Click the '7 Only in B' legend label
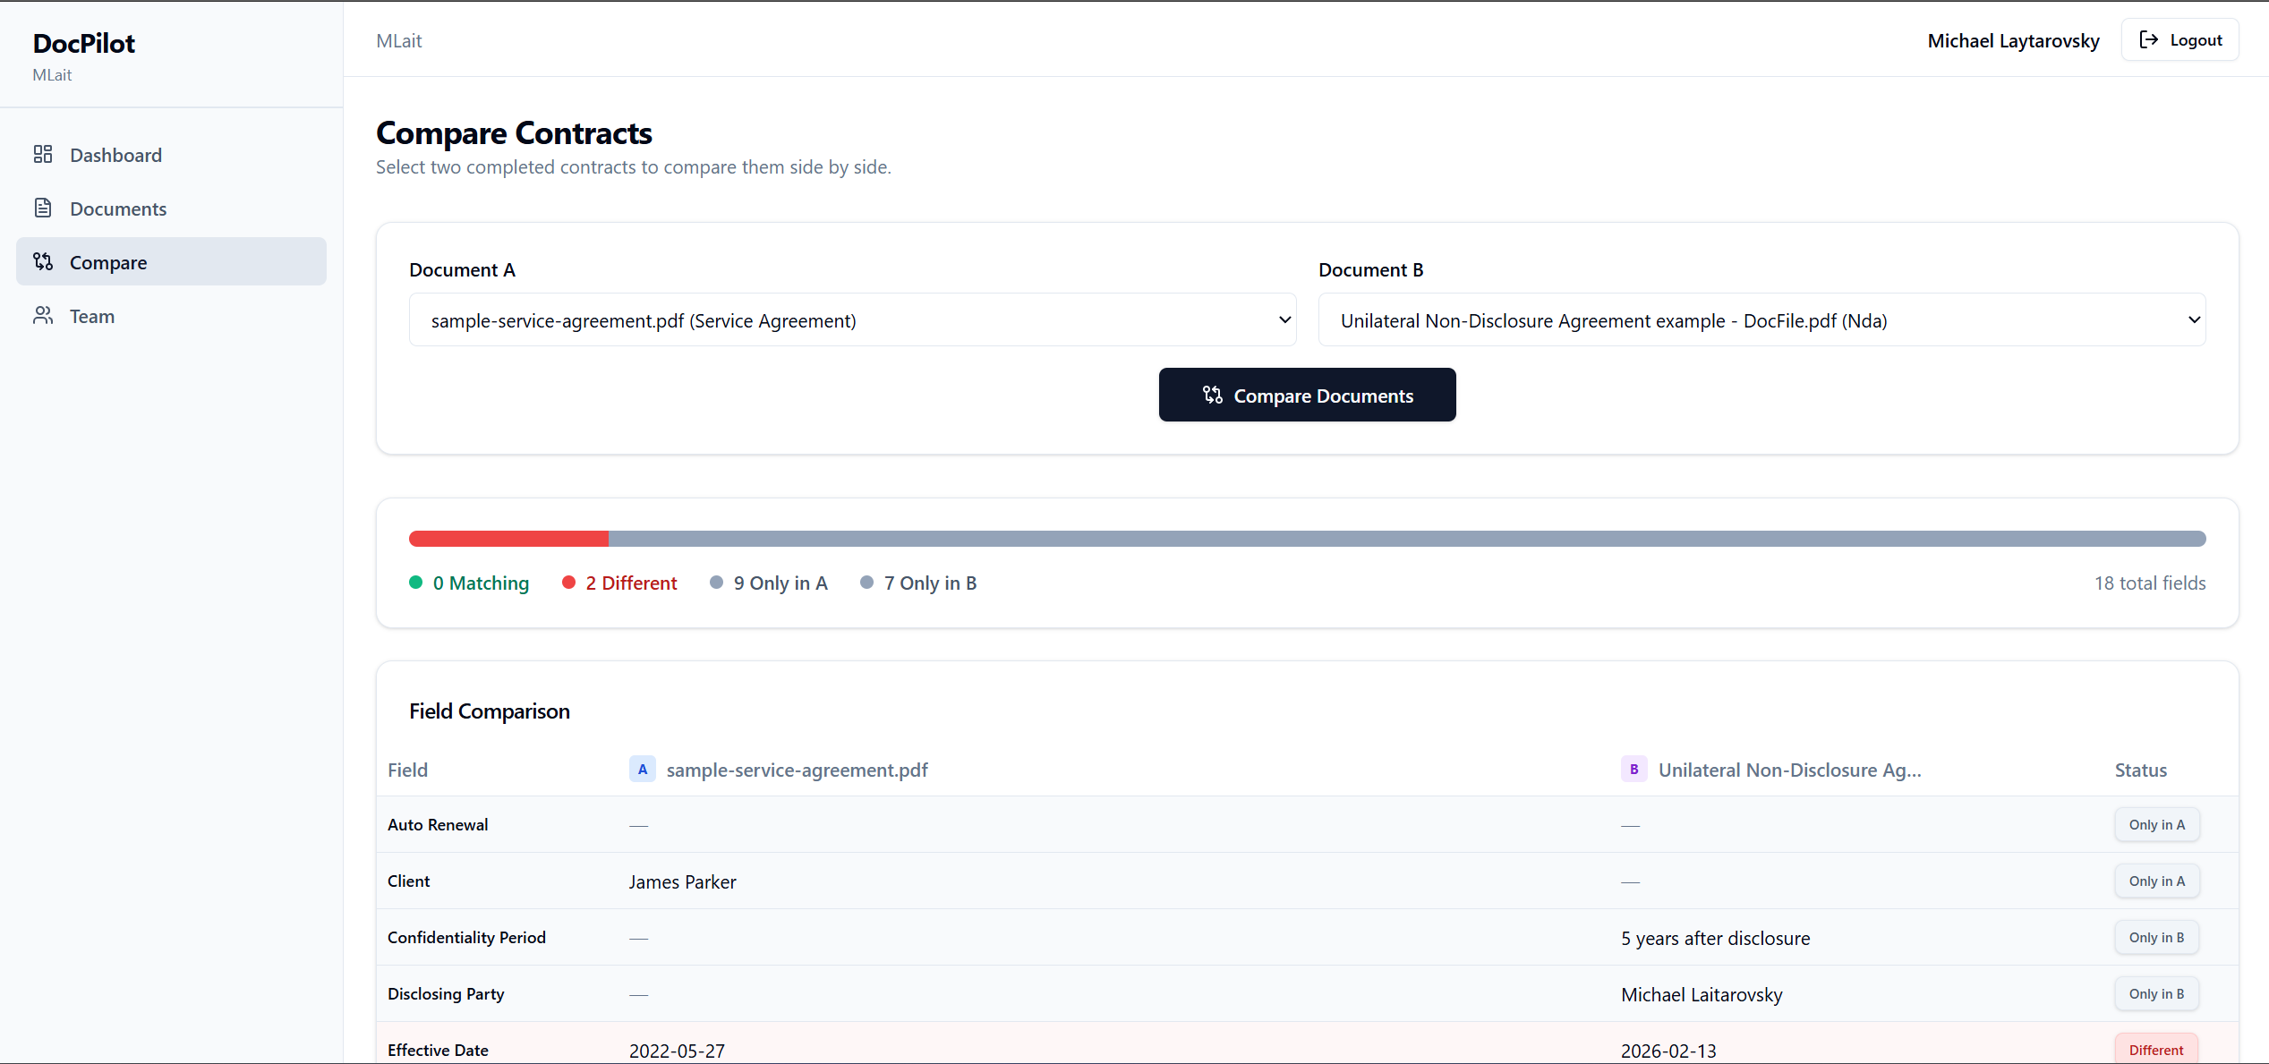Screen dimensions: 2269x1064 [x=930, y=583]
